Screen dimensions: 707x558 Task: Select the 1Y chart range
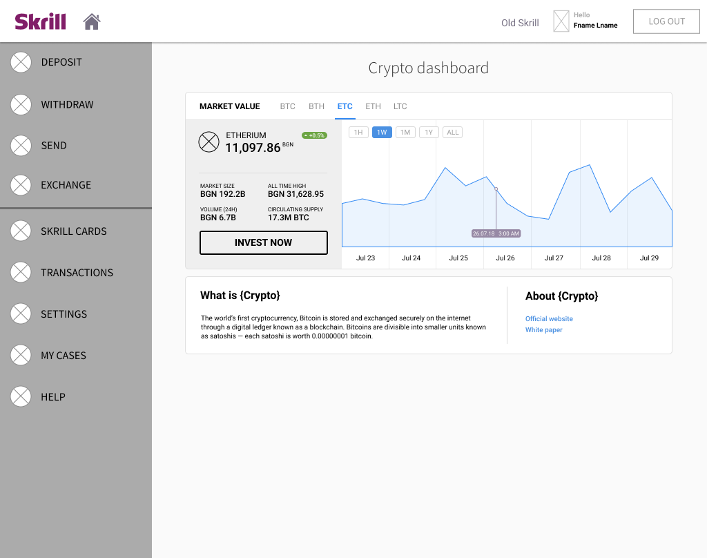429,132
